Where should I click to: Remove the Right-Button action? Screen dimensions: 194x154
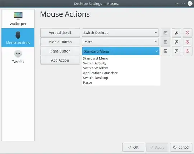(188, 51)
